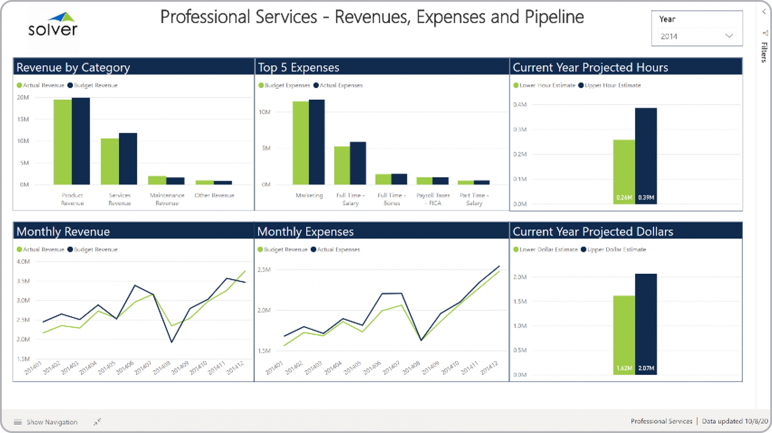Click the Professional Services page label
Screen dimensions: 772x433
point(661,421)
